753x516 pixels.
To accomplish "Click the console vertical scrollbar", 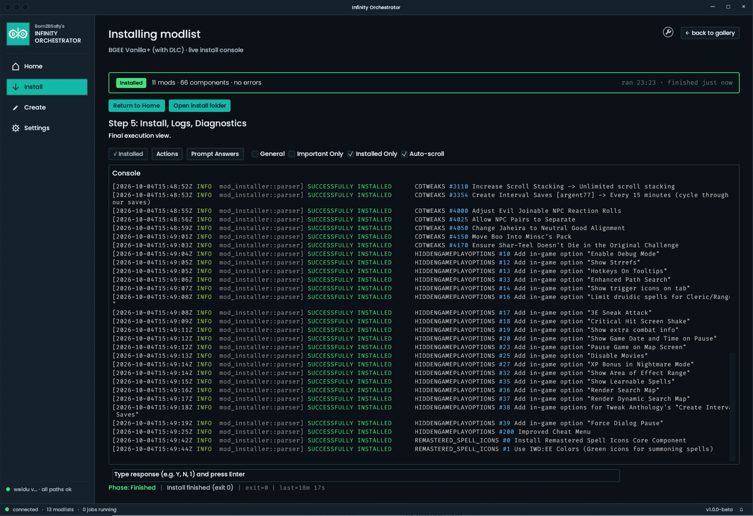I will tap(732, 406).
